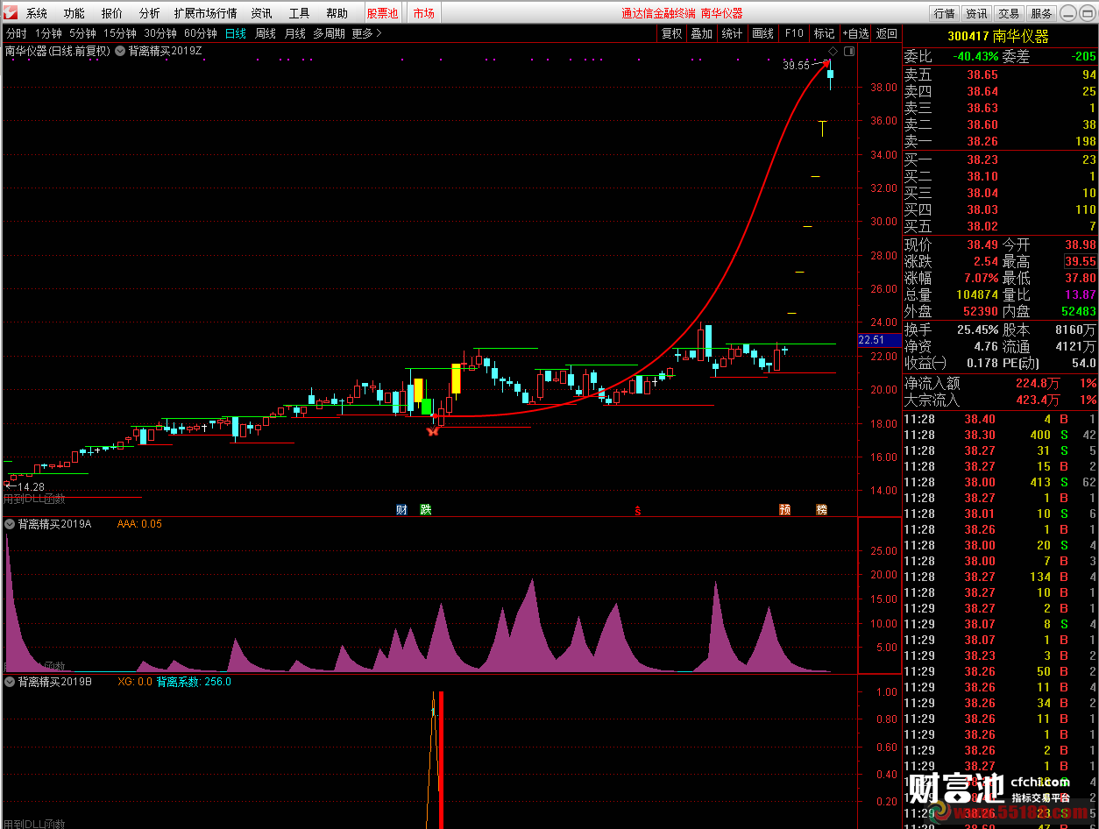The image size is (1099, 829).
Task: Switch to 分时 chart tab
Action: [x=17, y=33]
